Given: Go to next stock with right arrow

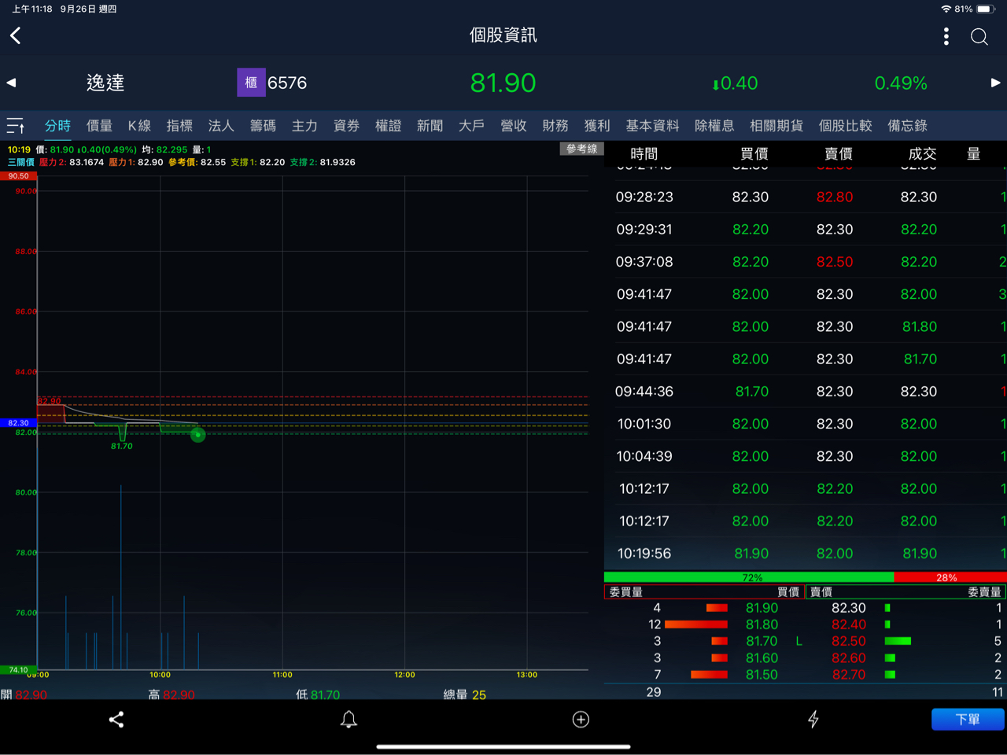Looking at the screenshot, I should [995, 83].
